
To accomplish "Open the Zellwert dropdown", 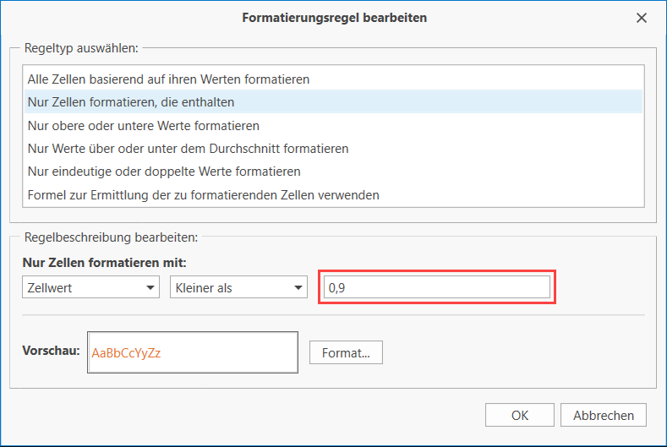I will pos(90,288).
